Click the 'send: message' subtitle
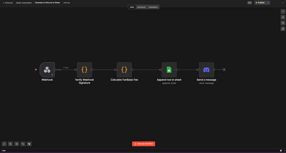Viewport: 286px width, 153px height. (206, 83)
